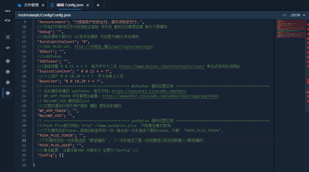Close the 编辑 Config.json tab
This screenshot has height=172, width=309.
88,5
